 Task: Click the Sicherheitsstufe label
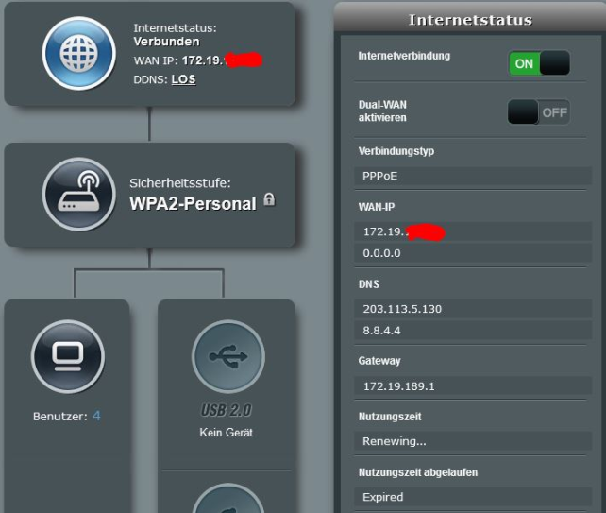pyautogui.click(x=180, y=183)
